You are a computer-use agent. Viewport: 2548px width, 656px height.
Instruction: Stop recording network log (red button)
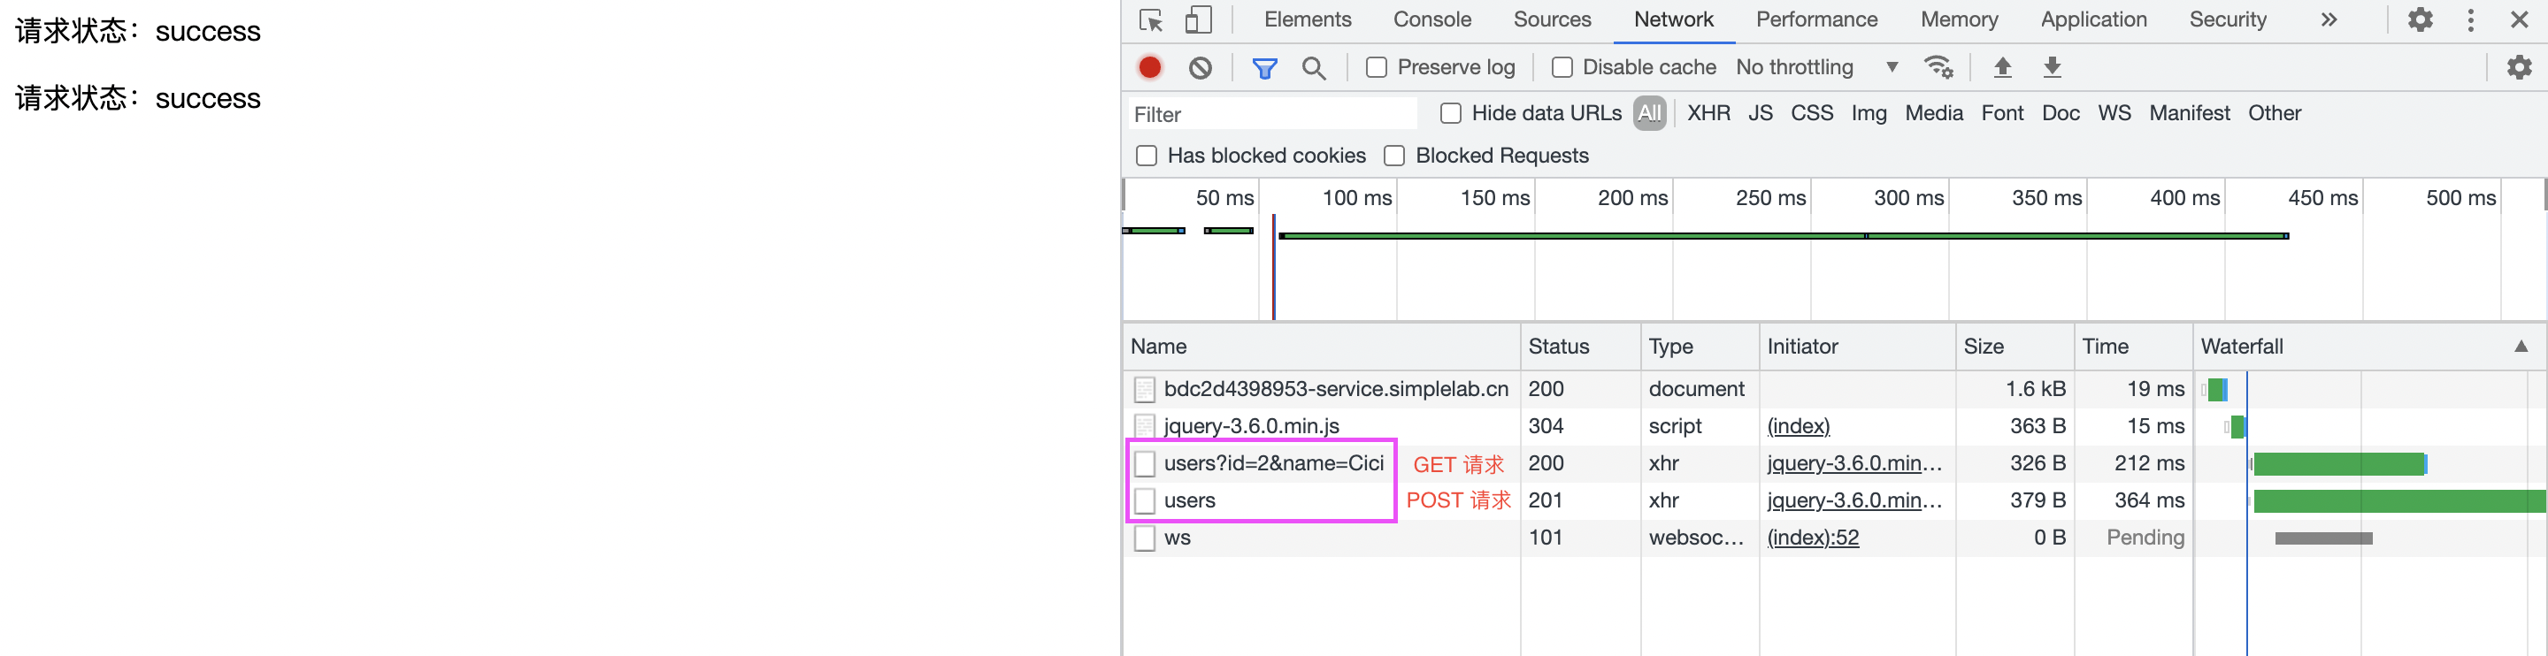(1149, 67)
